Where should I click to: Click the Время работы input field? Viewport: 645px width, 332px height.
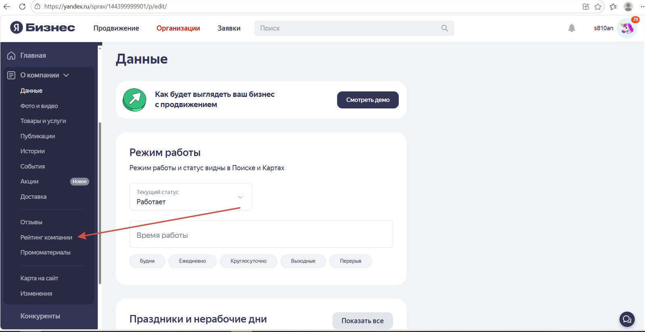pyautogui.click(x=261, y=234)
